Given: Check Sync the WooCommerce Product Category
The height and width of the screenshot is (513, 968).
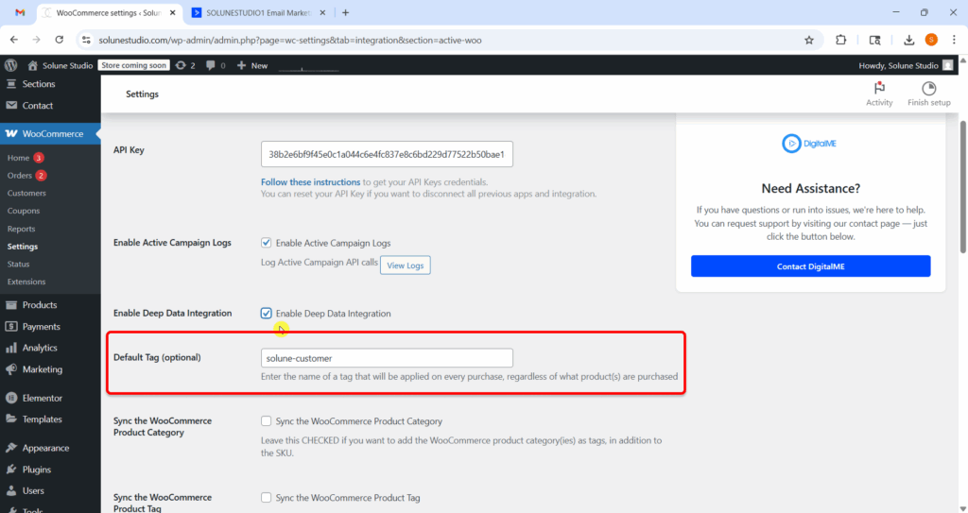Looking at the screenshot, I should (266, 421).
